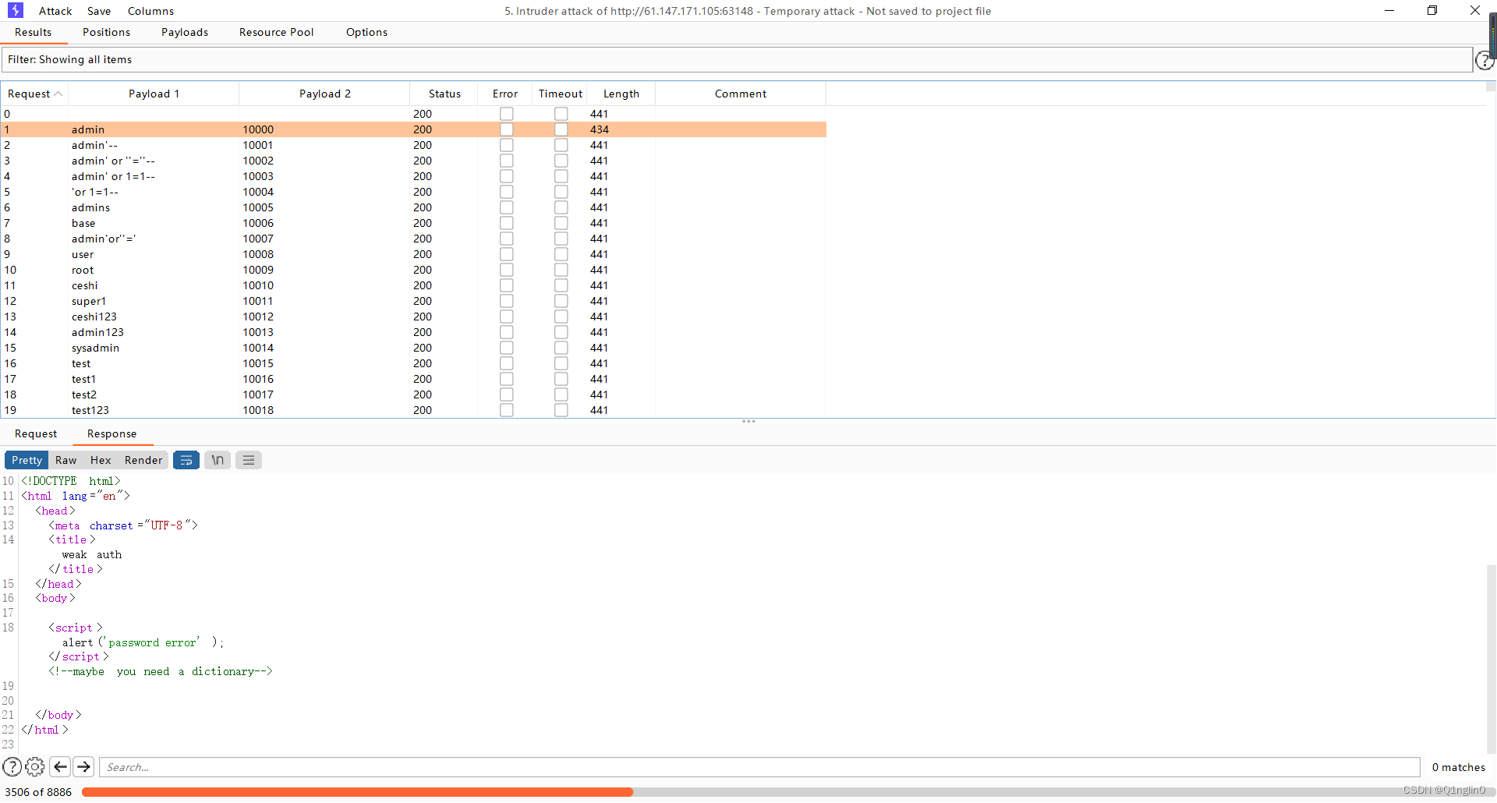Switch to the Payloads tab
1497x803 pixels.
(x=185, y=32)
